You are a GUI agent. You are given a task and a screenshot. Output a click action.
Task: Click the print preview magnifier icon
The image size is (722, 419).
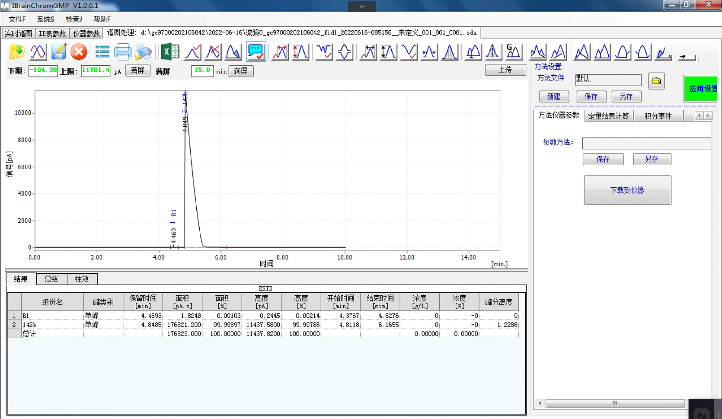pos(143,52)
